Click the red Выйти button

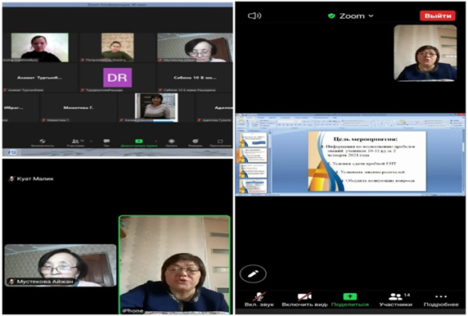(x=438, y=16)
